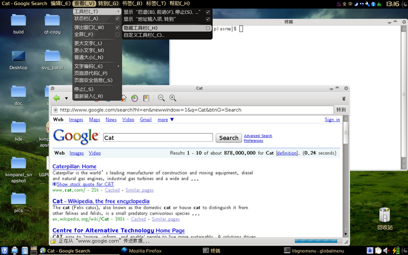Click the Bookmarks icon in the browser toolbar
The height and width of the screenshot is (255, 408).
coord(146,98)
